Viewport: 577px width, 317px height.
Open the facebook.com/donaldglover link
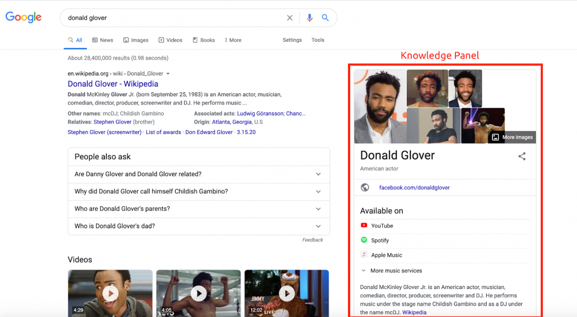pos(414,188)
